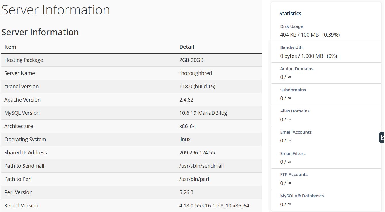Click the Statistics panel heading
This screenshot has height=212, width=385.
point(290,14)
